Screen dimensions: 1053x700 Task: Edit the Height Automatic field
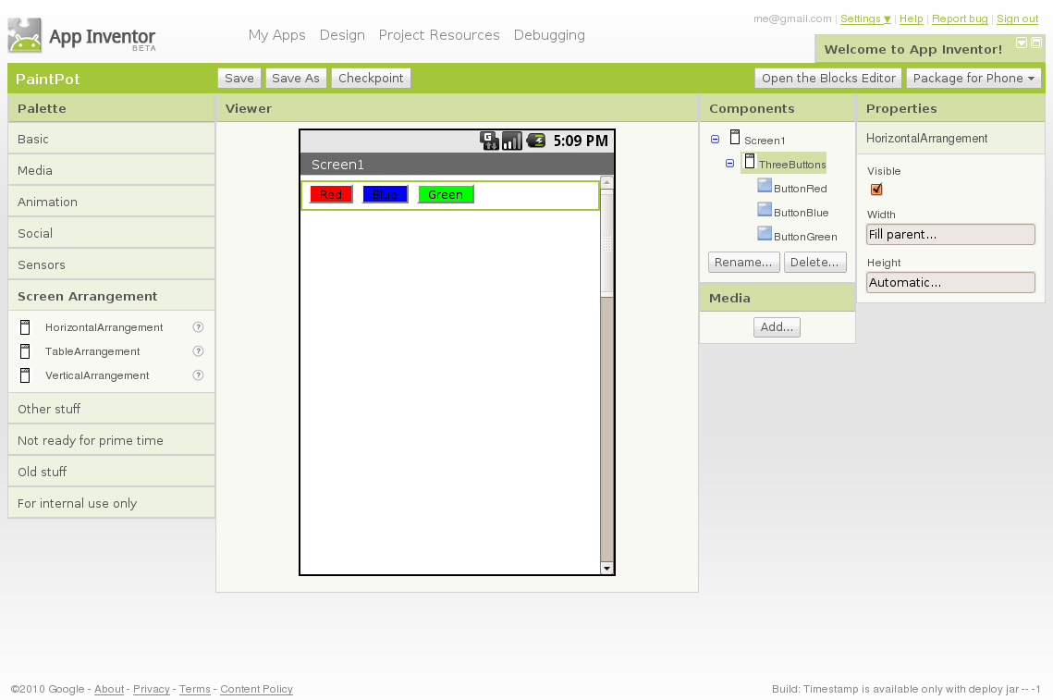(950, 283)
